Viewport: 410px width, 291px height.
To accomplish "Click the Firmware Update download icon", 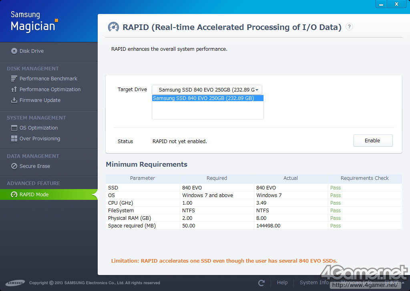I will click(x=14, y=100).
